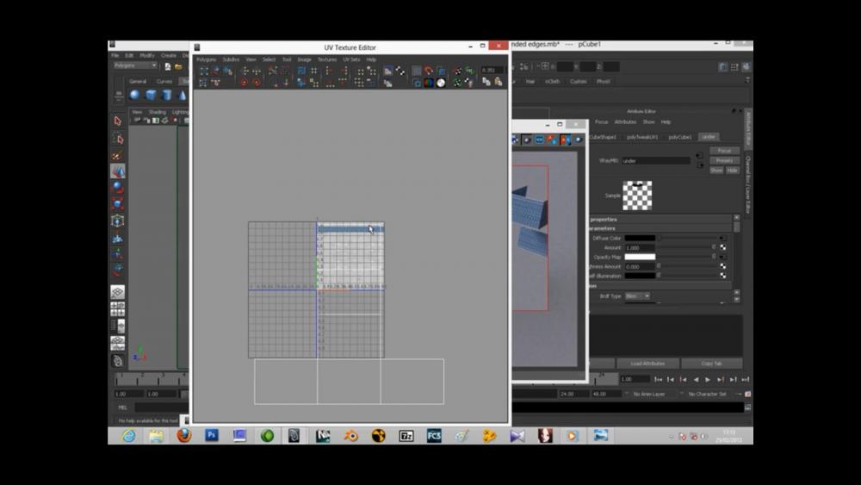861x485 pixels.
Task: Open Photoshop from the Windows taskbar
Action: coord(212,436)
